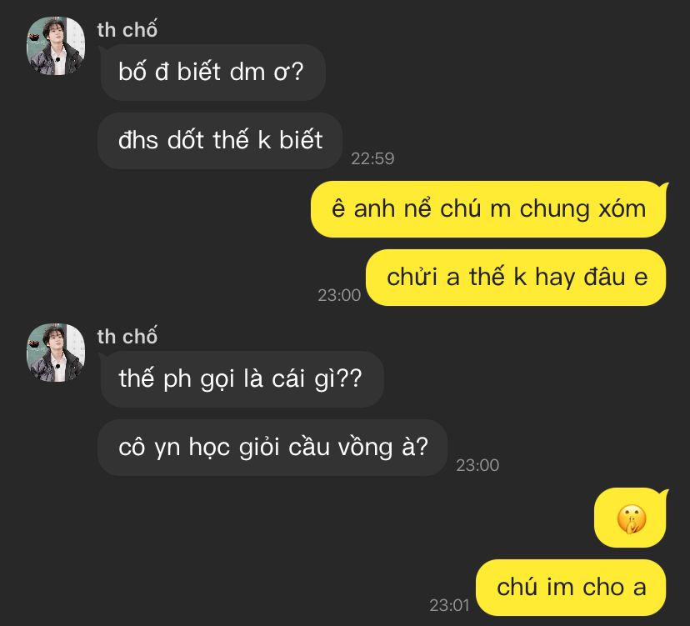Select the 'thế ph gọi là cái gì??' message
Image resolution: width=690 pixels, height=626 pixels.
(242, 379)
